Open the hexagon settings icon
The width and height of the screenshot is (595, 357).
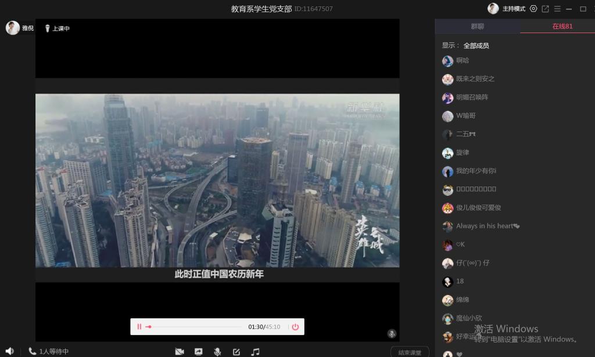(x=533, y=9)
